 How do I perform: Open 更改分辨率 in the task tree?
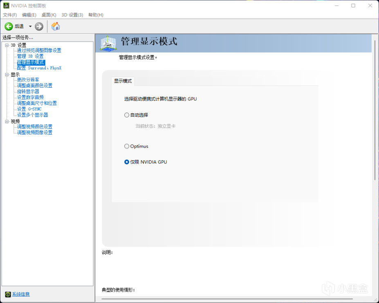(28, 80)
